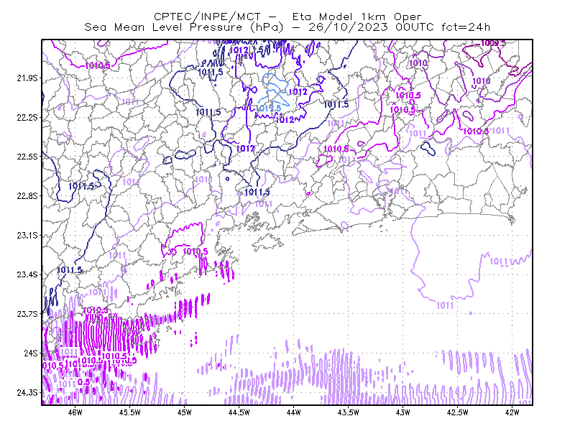Click the 23.4S latitude tick label
575x444 pixels.
click(27, 274)
